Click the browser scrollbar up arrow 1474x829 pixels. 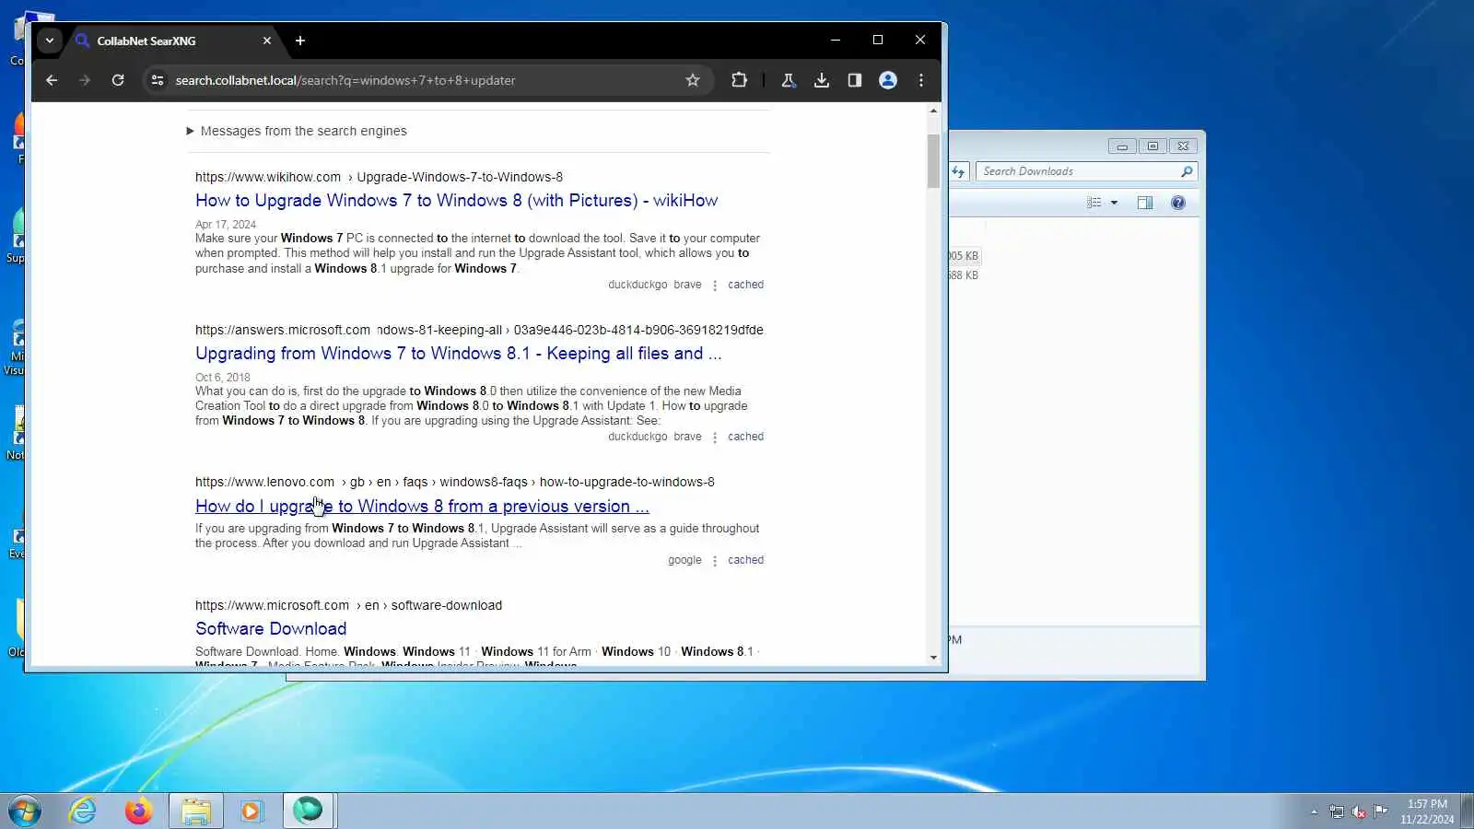(933, 111)
